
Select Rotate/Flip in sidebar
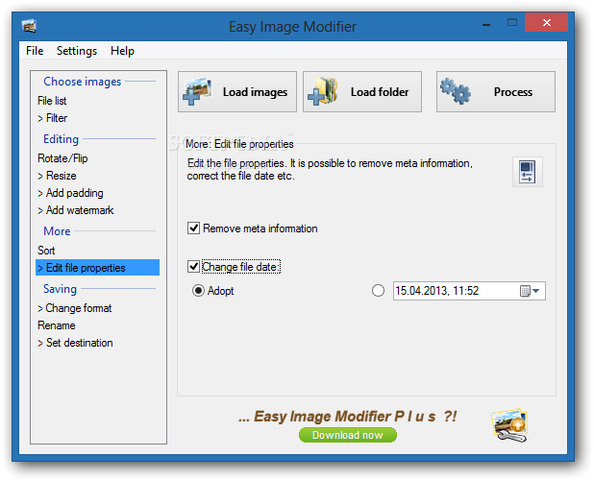click(62, 158)
